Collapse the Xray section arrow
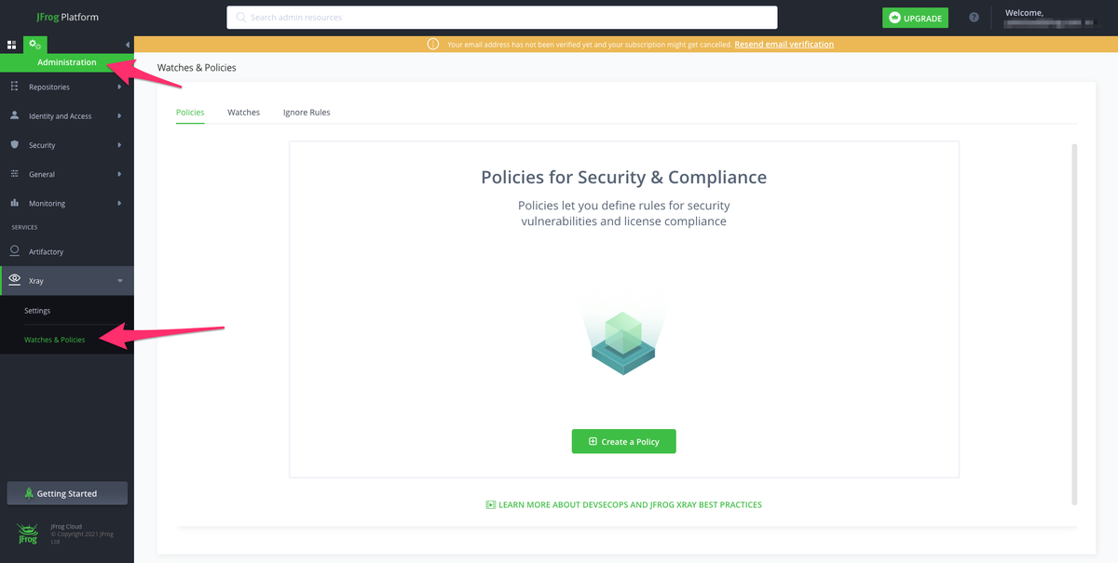The width and height of the screenshot is (1118, 563). tap(119, 281)
